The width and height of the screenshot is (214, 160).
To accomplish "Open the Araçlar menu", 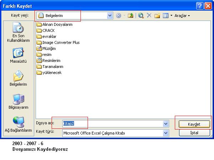I will coord(182,16).
